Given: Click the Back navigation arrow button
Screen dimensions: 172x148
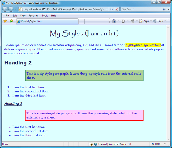Looking at the screenshot, I should pos(5,9).
